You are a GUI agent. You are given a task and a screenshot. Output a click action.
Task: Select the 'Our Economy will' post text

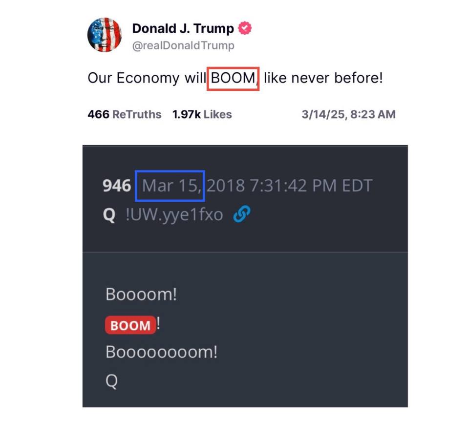point(147,78)
